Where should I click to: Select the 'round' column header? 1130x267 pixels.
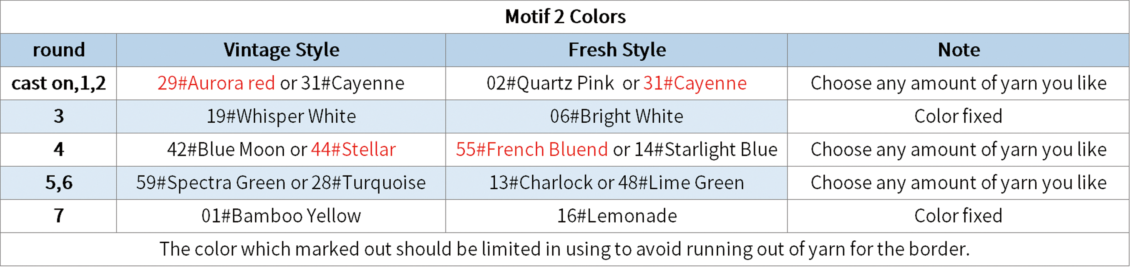pos(58,50)
